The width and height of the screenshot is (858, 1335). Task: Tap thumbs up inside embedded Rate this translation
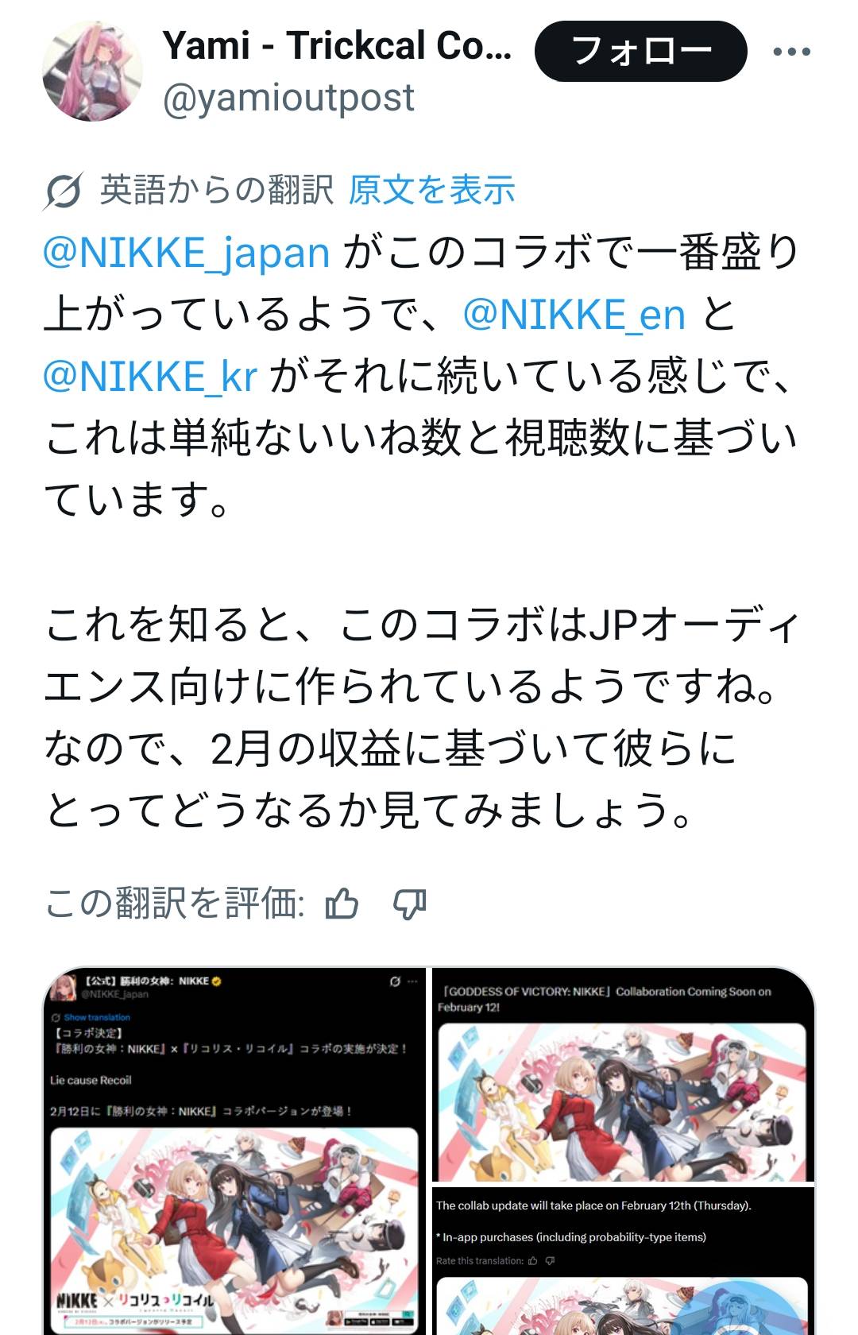tap(532, 1260)
